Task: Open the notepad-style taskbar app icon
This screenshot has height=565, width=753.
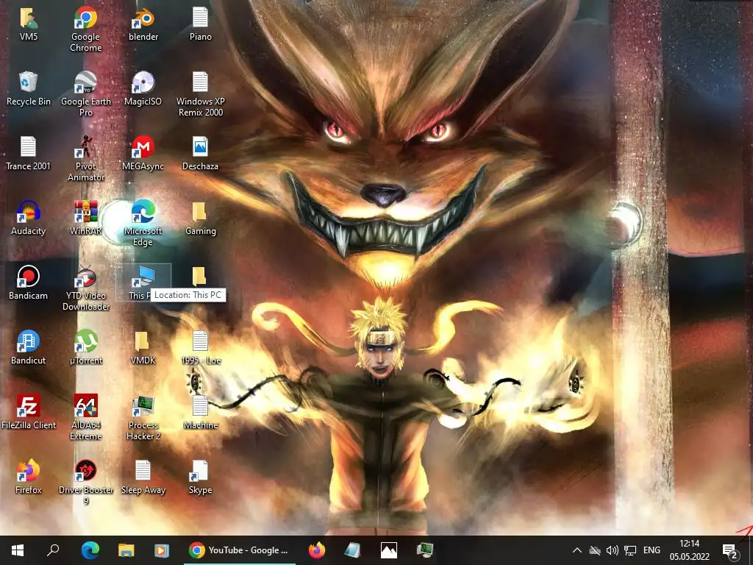Action: point(352,550)
